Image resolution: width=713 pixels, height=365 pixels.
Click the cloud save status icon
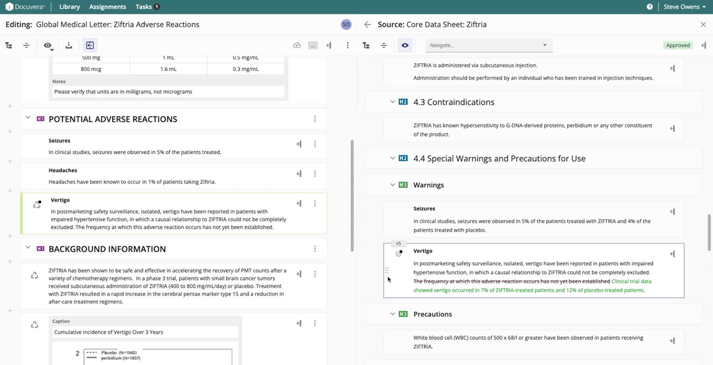pos(297,45)
